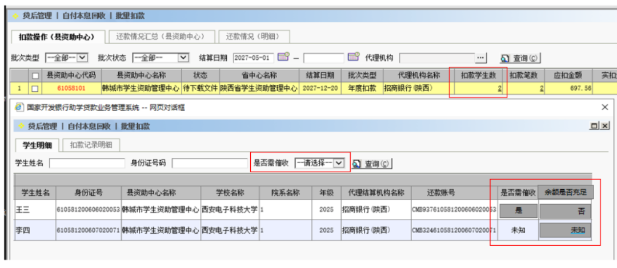Click 查询 button in student detail dialog
This screenshot has width=617, height=268.
click(371, 164)
